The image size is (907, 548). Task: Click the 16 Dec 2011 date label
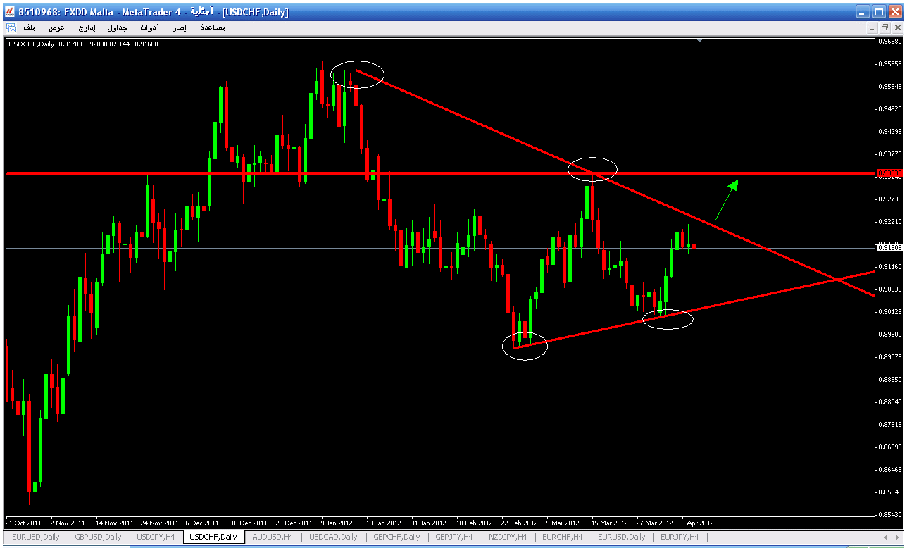[x=249, y=523]
